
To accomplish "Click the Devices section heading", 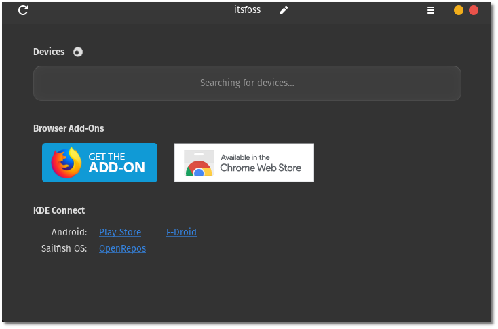I will point(49,52).
